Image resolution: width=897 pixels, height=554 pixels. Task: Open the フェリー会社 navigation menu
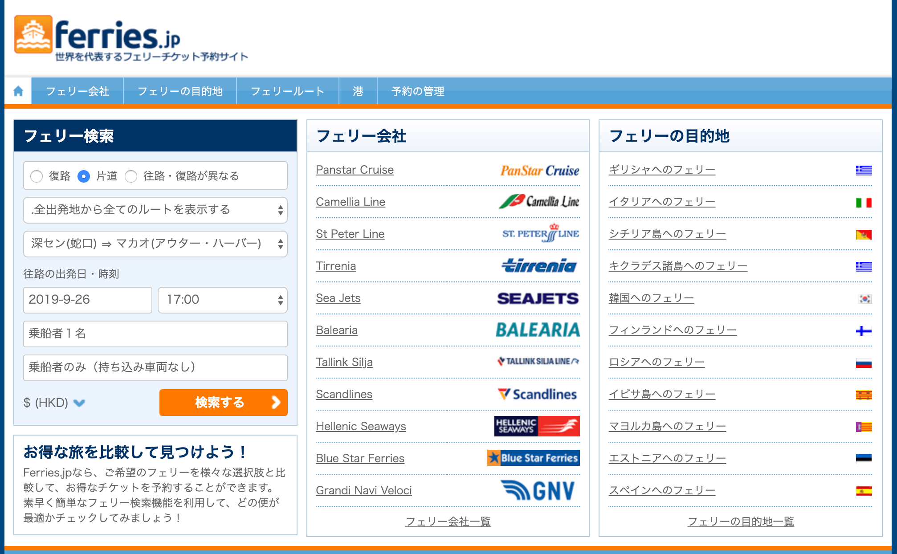(x=77, y=91)
